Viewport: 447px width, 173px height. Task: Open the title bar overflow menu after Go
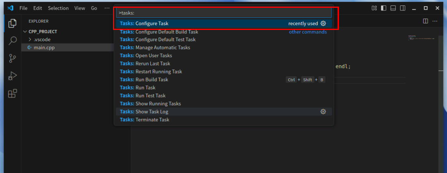click(107, 8)
